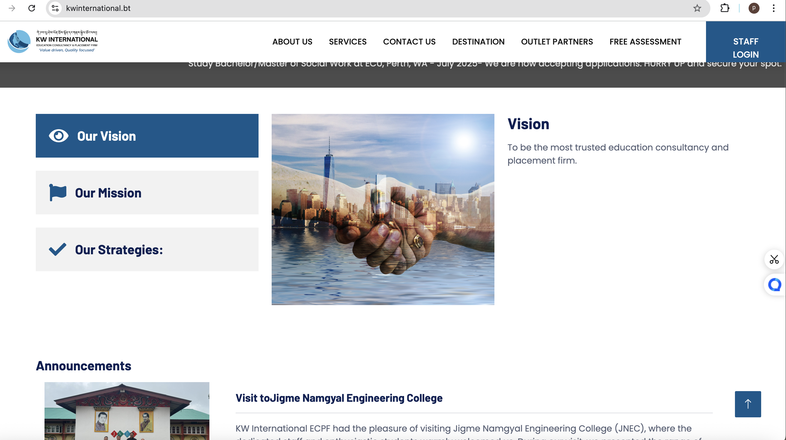Image resolution: width=786 pixels, height=440 pixels.
Task: Open the Our Strategies tab
Action: click(147, 249)
